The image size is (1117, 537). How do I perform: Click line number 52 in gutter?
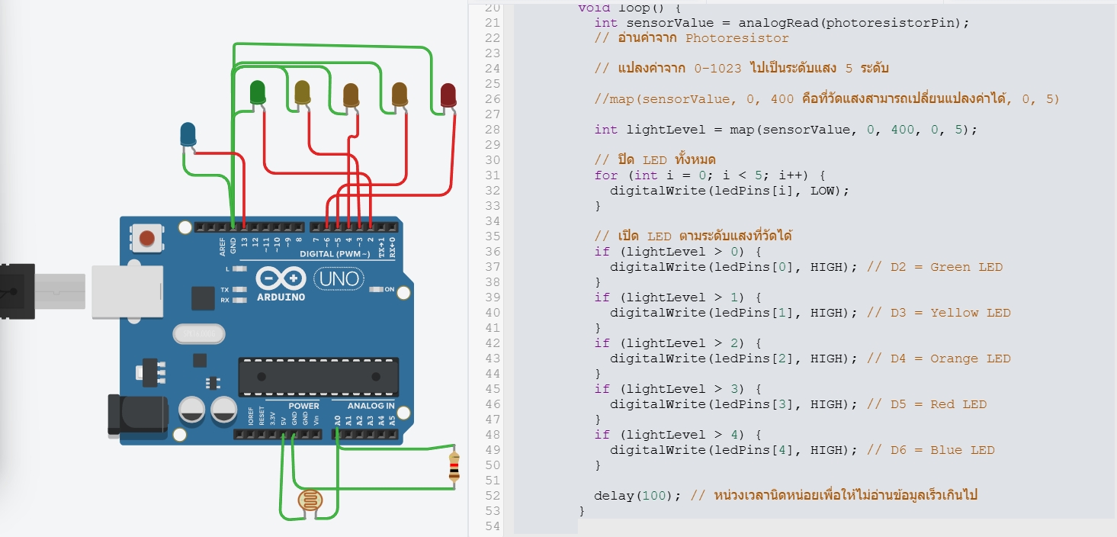[x=492, y=496]
